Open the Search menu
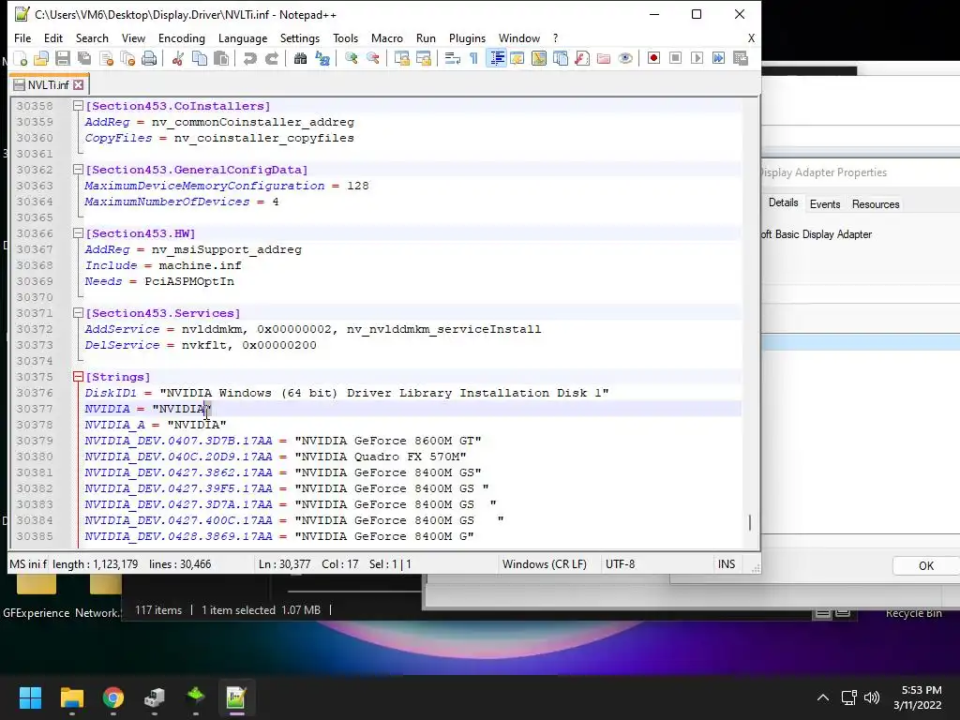Screen dimensions: 960x720 click(92, 37)
